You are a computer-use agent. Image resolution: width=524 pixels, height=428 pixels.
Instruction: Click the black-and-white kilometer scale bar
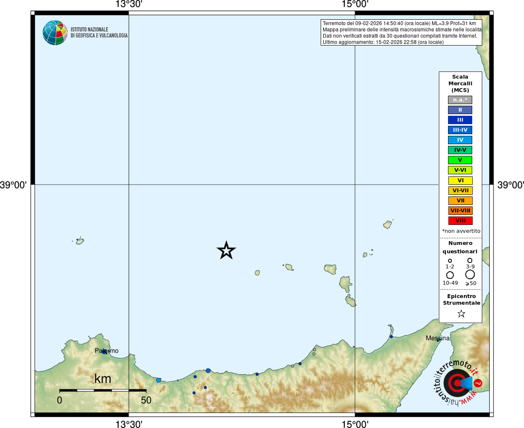[x=103, y=390]
